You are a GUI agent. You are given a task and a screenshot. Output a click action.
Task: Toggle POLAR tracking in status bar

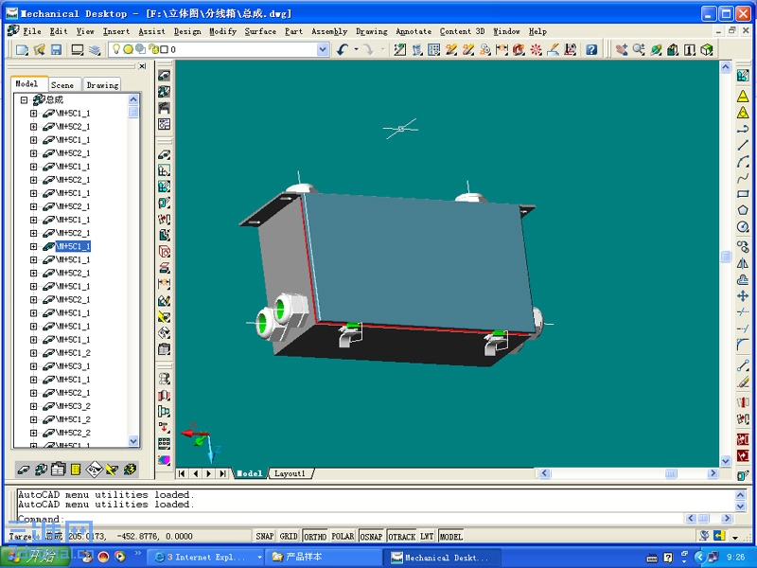point(343,536)
